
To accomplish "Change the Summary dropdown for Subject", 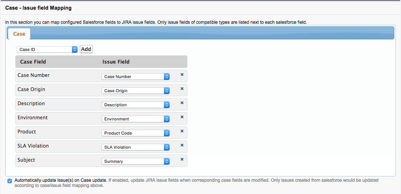I will (x=135, y=161).
